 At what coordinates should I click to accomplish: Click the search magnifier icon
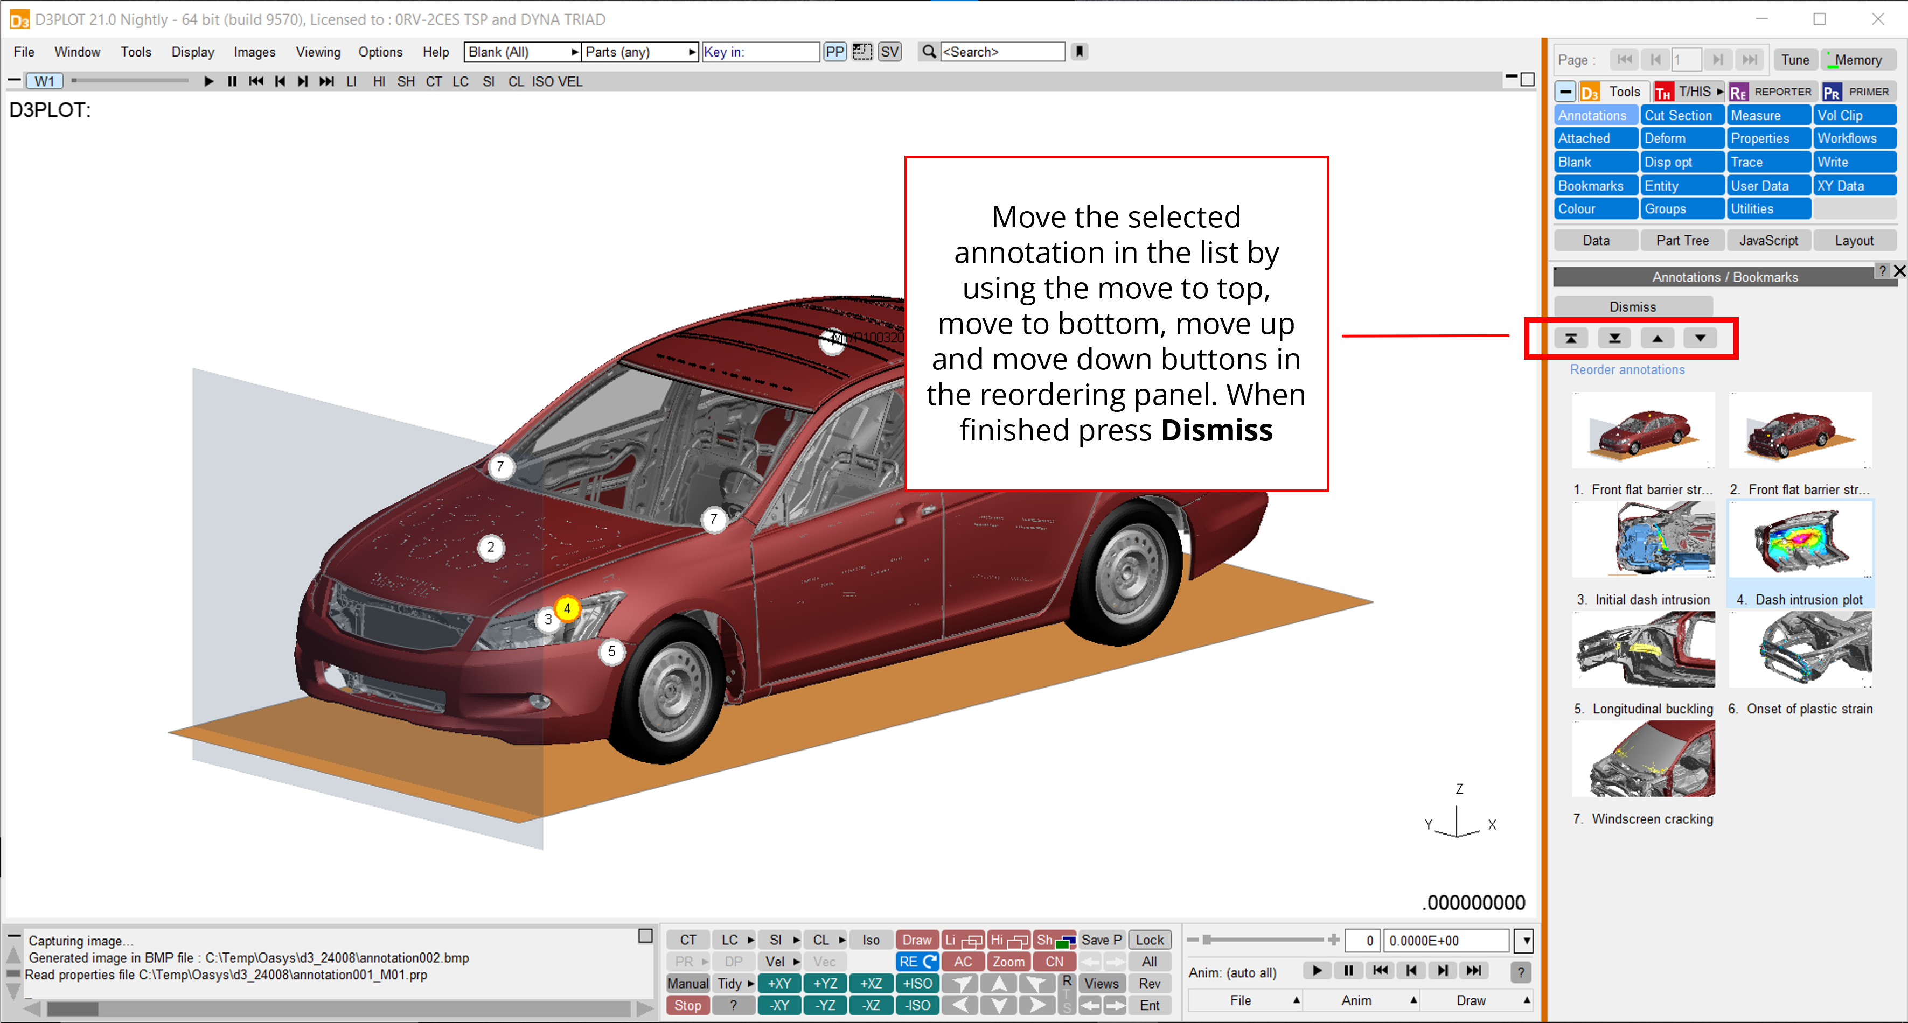928,52
